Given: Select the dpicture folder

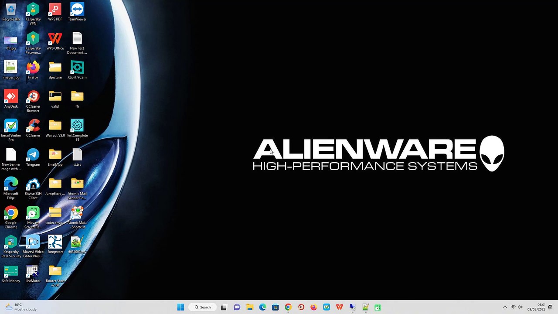Looking at the screenshot, I should point(55,70).
